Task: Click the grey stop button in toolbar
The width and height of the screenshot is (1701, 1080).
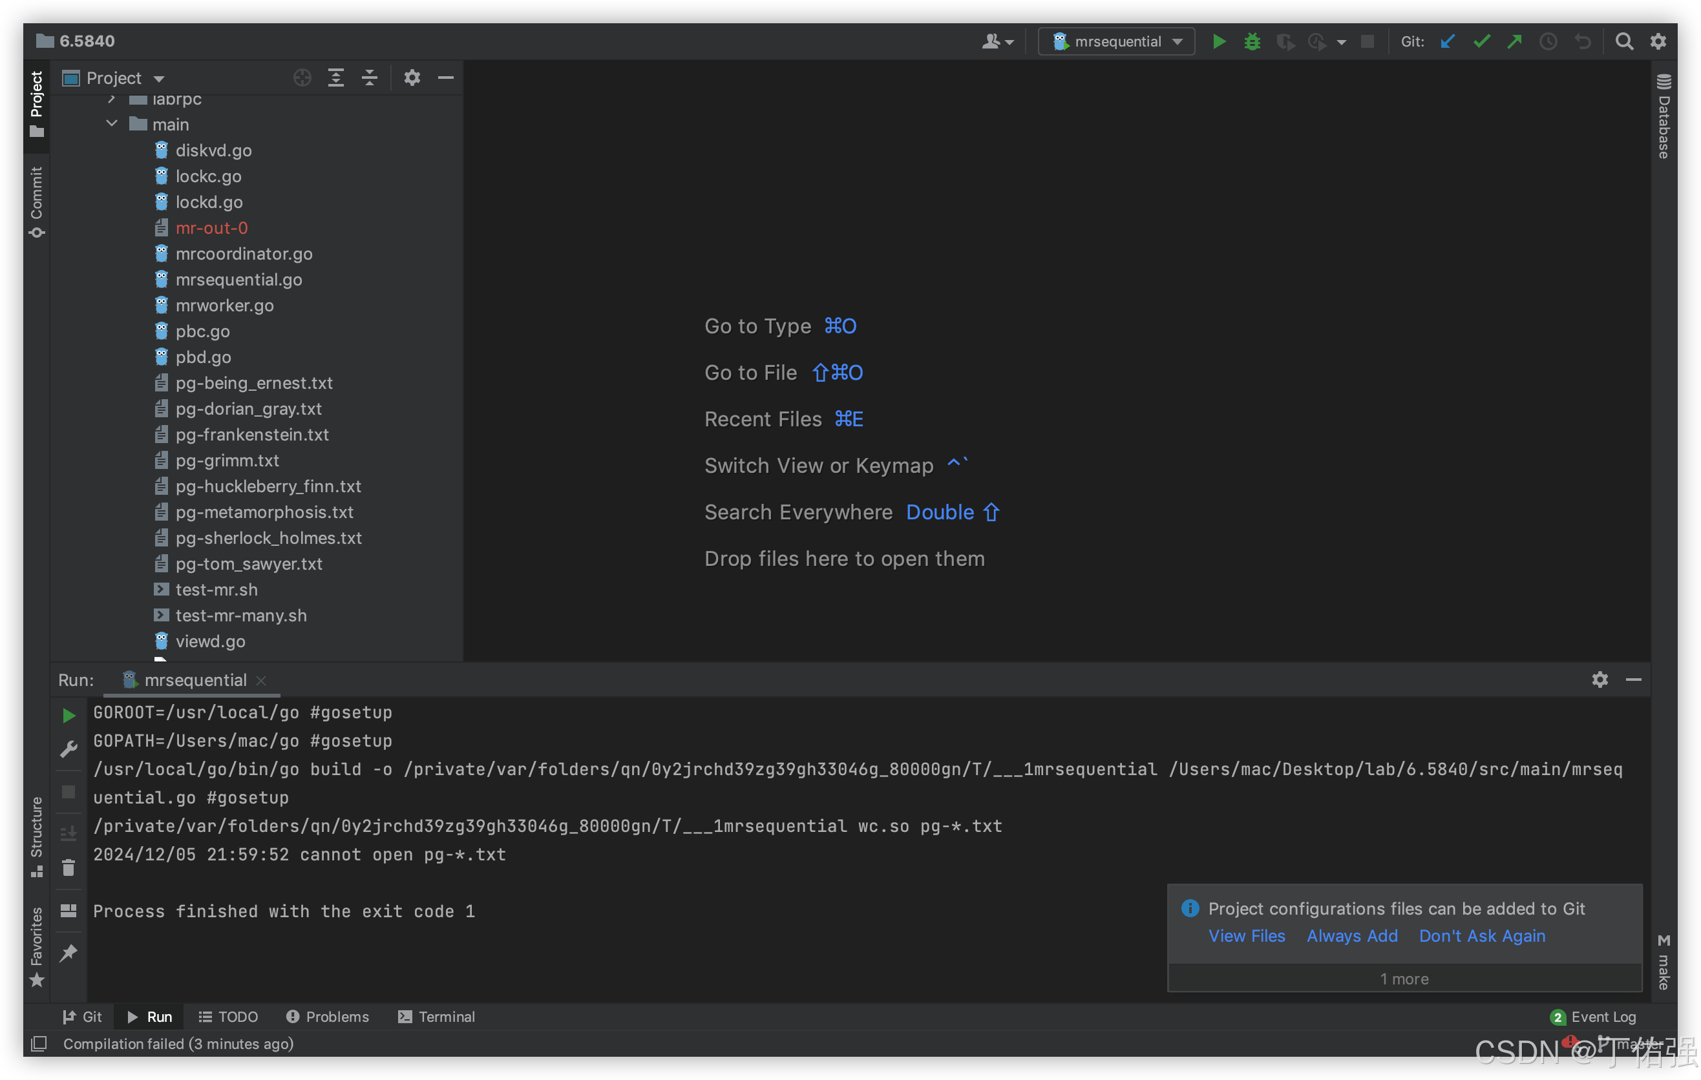Action: (x=1368, y=41)
